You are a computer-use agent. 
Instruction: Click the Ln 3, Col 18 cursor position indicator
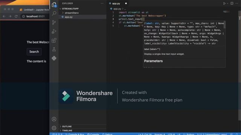[x=145, y=134]
